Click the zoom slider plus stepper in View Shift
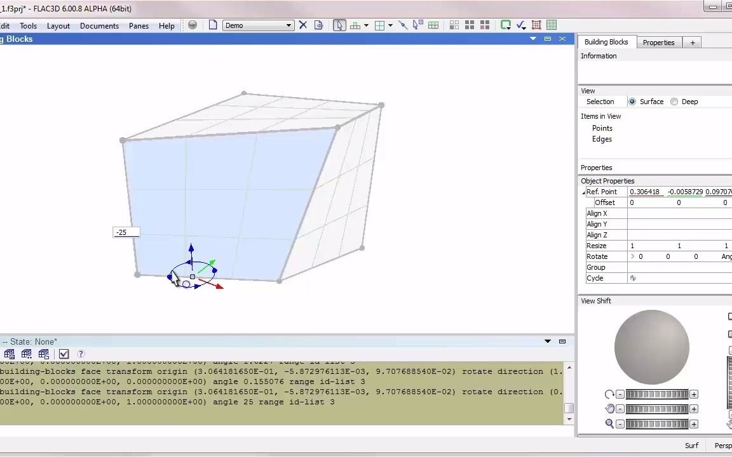This screenshot has width=732, height=457. click(694, 423)
